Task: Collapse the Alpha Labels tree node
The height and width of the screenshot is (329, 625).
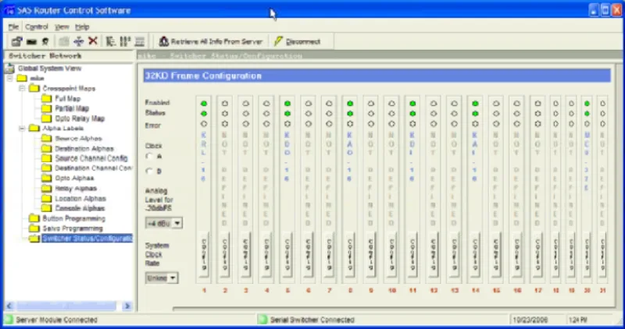Action: tap(23, 128)
